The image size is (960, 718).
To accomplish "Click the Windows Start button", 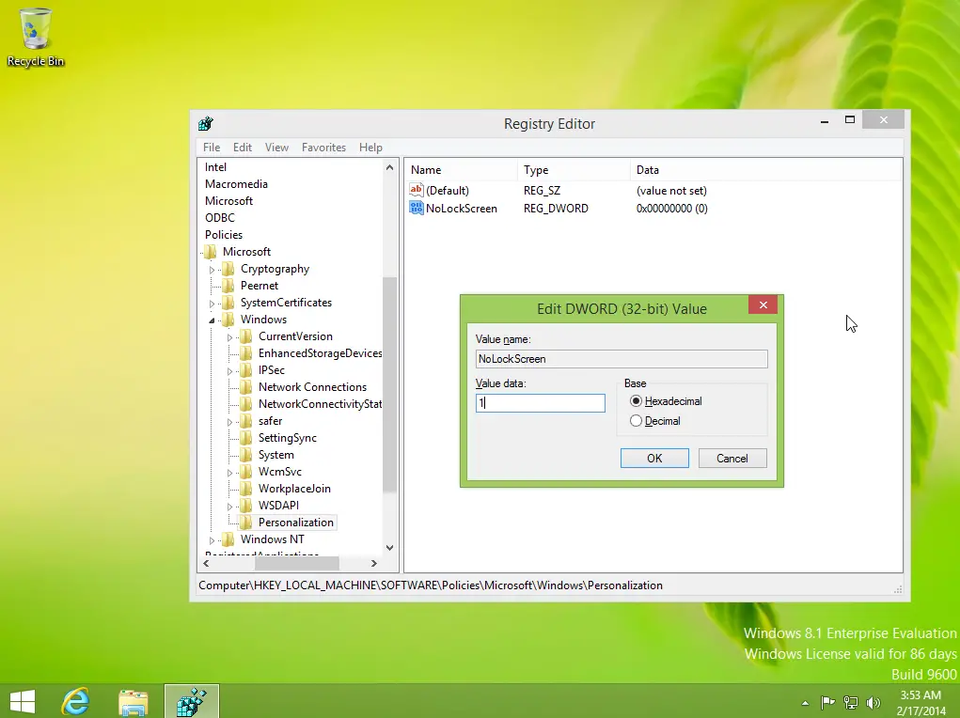I will [x=22, y=701].
